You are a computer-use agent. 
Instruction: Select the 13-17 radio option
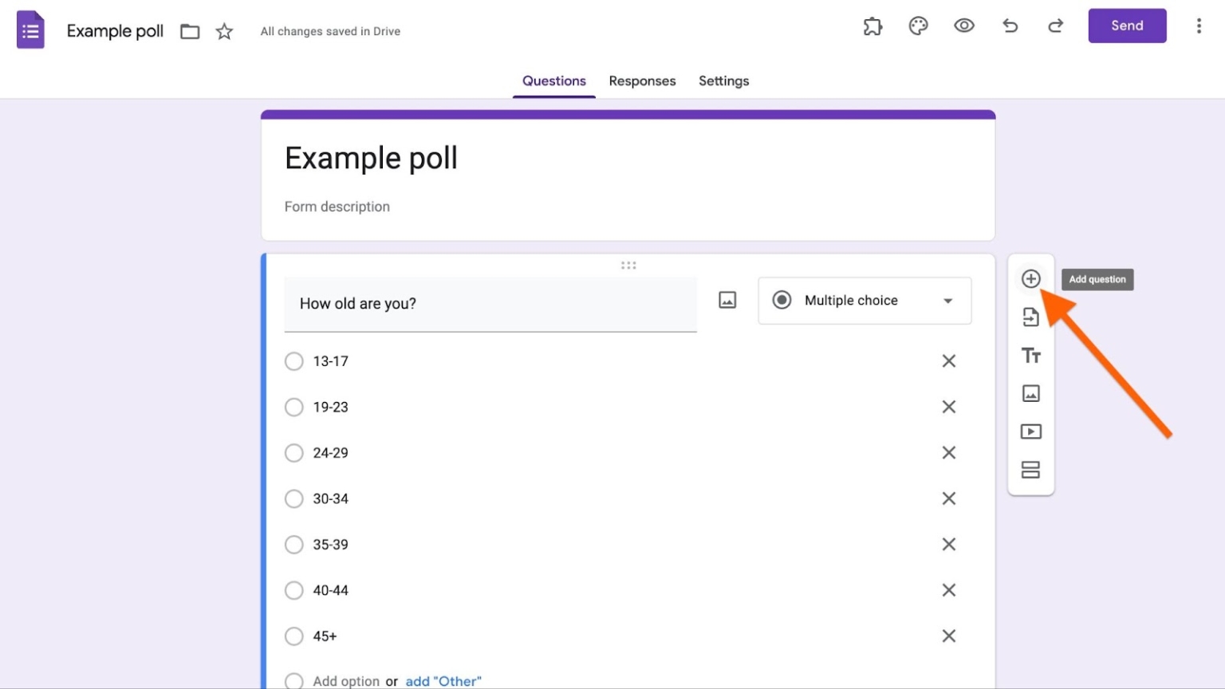(294, 361)
